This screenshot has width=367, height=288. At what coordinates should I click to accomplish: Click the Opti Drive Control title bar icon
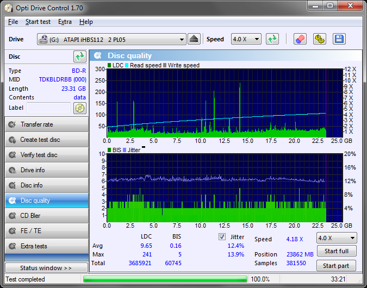point(9,8)
